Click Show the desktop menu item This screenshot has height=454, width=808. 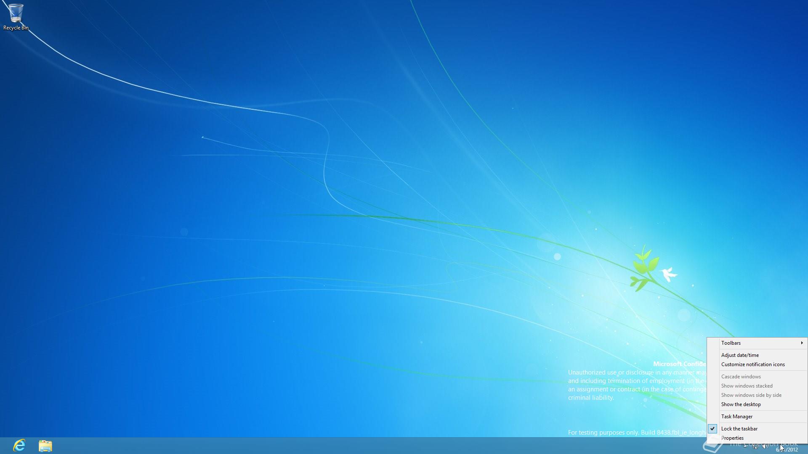click(741, 404)
